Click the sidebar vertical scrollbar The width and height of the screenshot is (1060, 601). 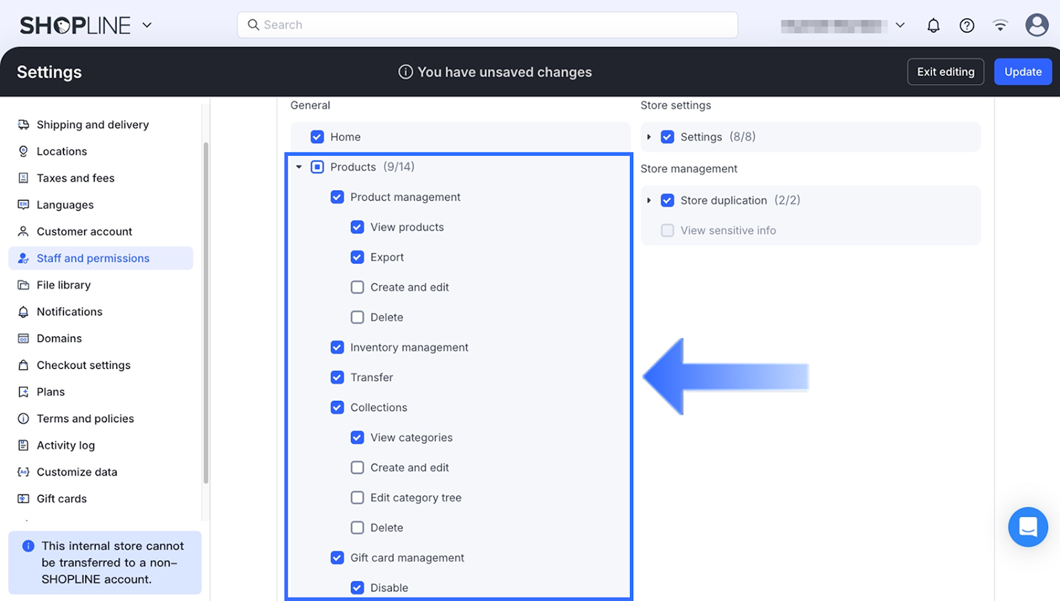point(205,311)
